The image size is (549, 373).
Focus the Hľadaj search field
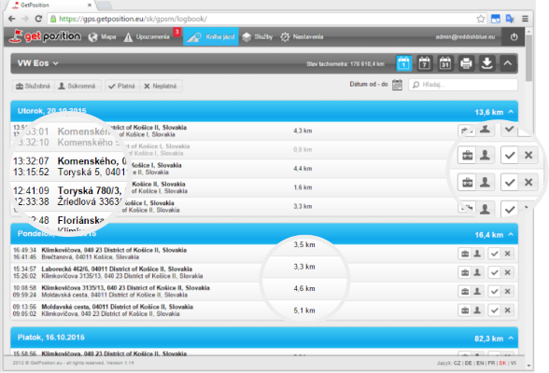pos(463,85)
